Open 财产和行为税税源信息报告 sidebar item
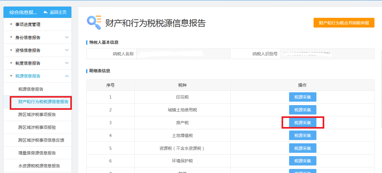 [x=43, y=102]
